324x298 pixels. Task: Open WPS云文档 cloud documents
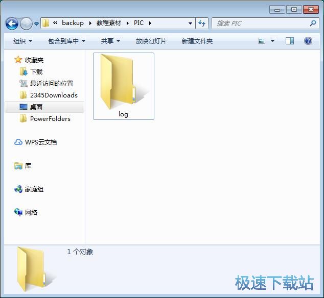[x=41, y=142]
